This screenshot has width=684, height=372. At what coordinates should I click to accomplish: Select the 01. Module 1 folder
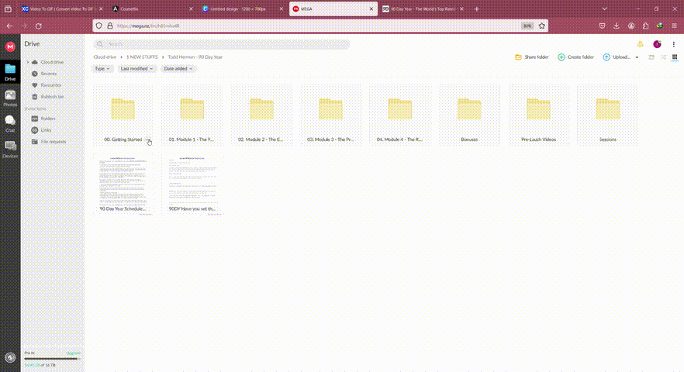[192, 115]
